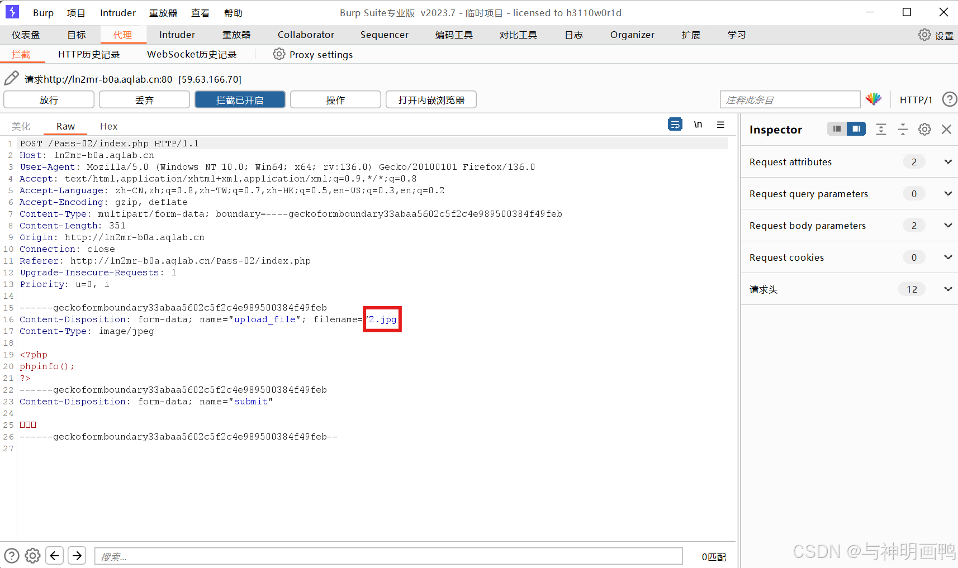Open the WebSocket历史记录 sub-tab
Screen dimensions: 958x568
pos(192,54)
